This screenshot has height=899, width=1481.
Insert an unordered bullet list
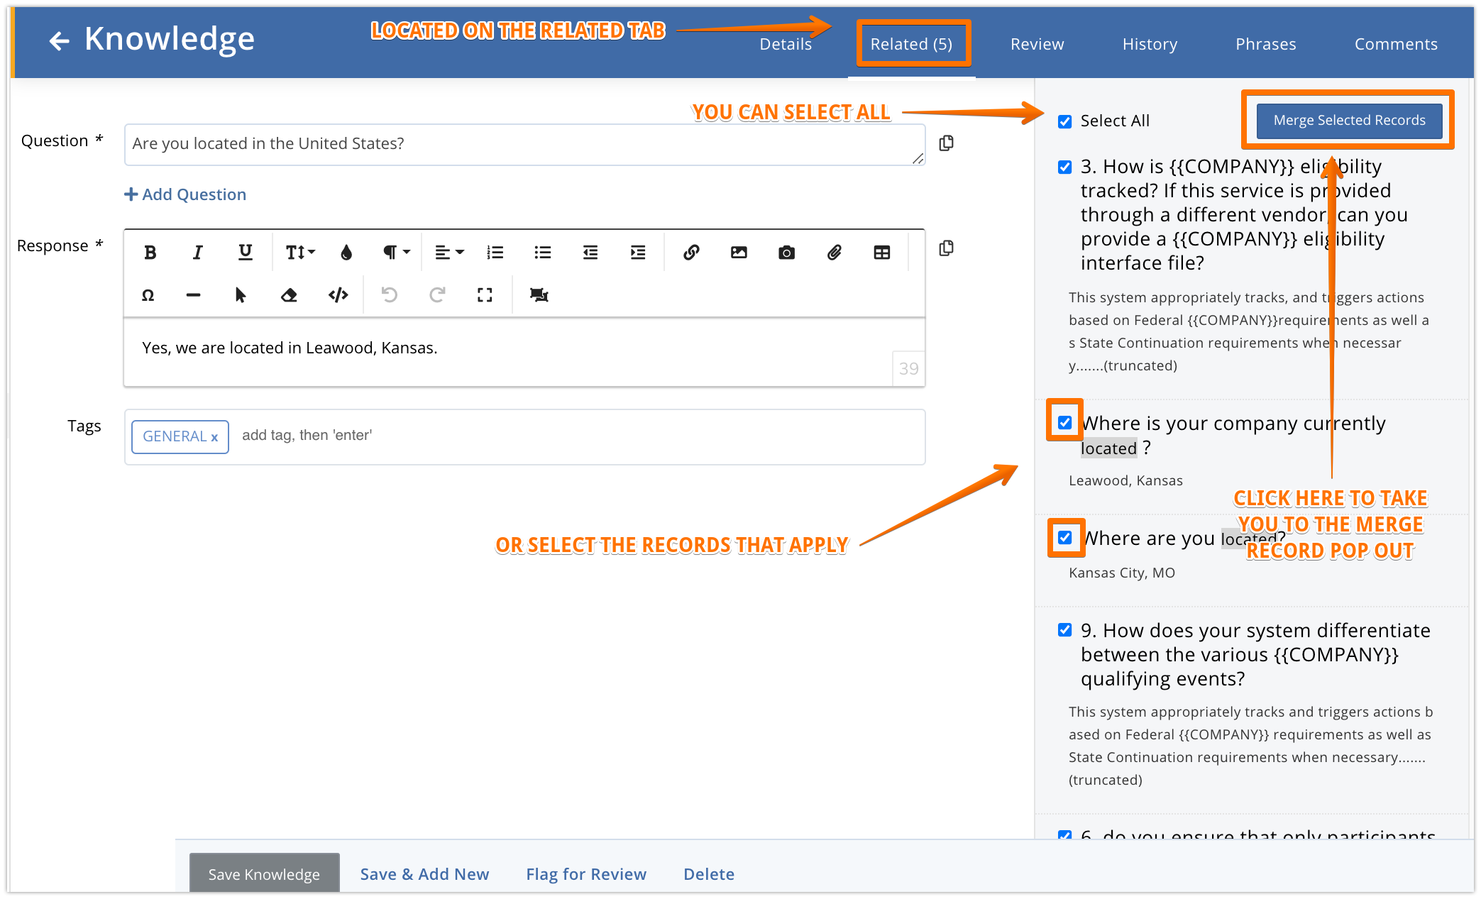(543, 253)
